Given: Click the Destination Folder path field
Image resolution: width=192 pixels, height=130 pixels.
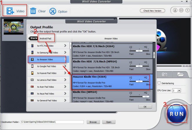Looking at the screenshot, I should point(52,122).
